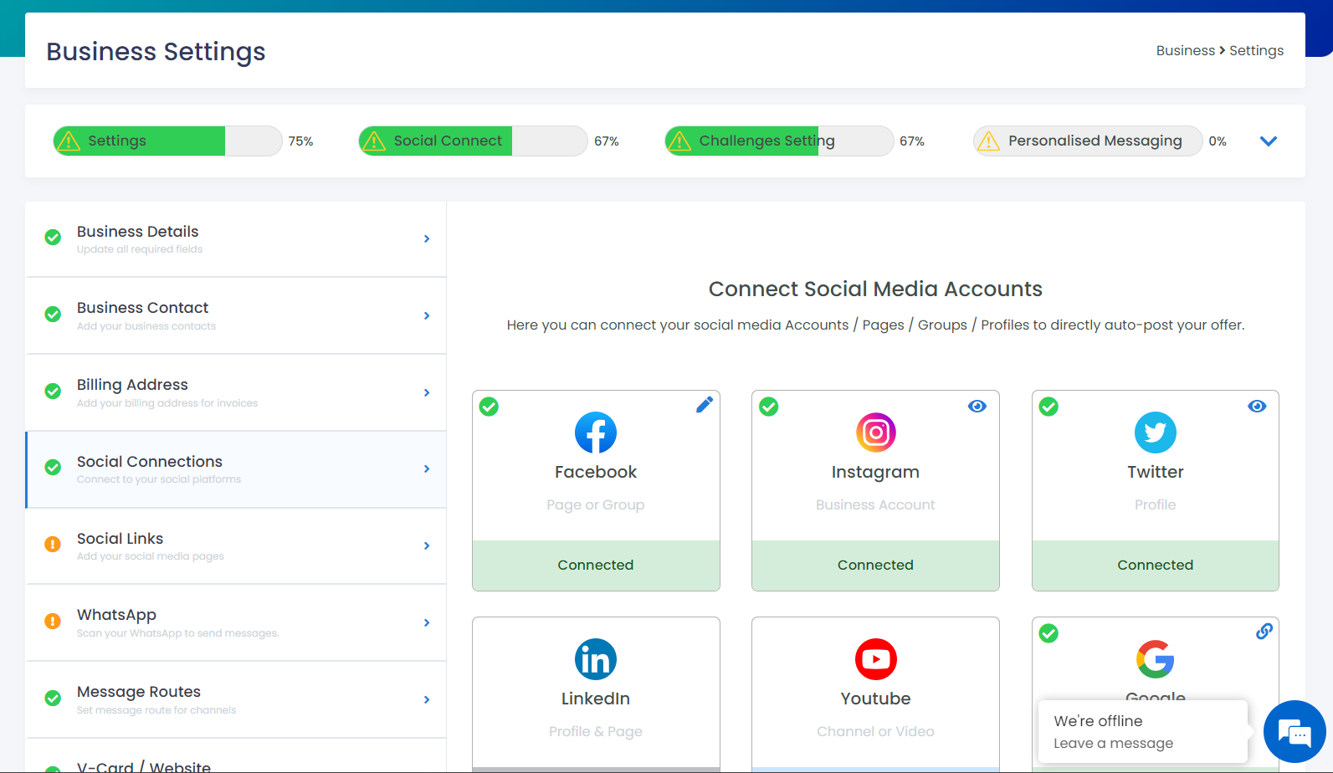Click green check on Twitter card

(x=1048, y=407)
